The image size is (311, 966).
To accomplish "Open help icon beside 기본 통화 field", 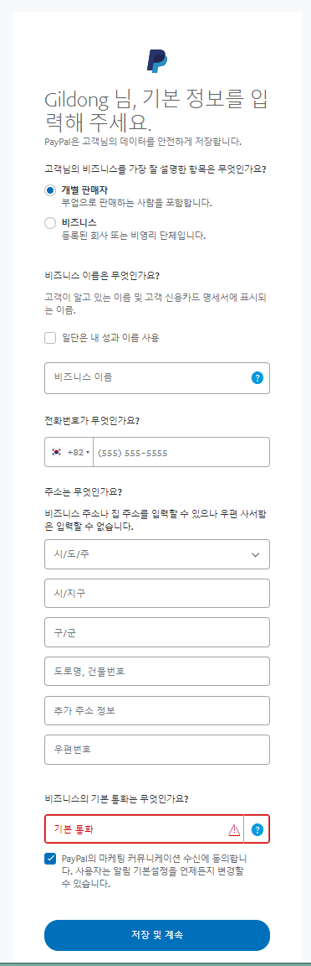I will 257,830.
